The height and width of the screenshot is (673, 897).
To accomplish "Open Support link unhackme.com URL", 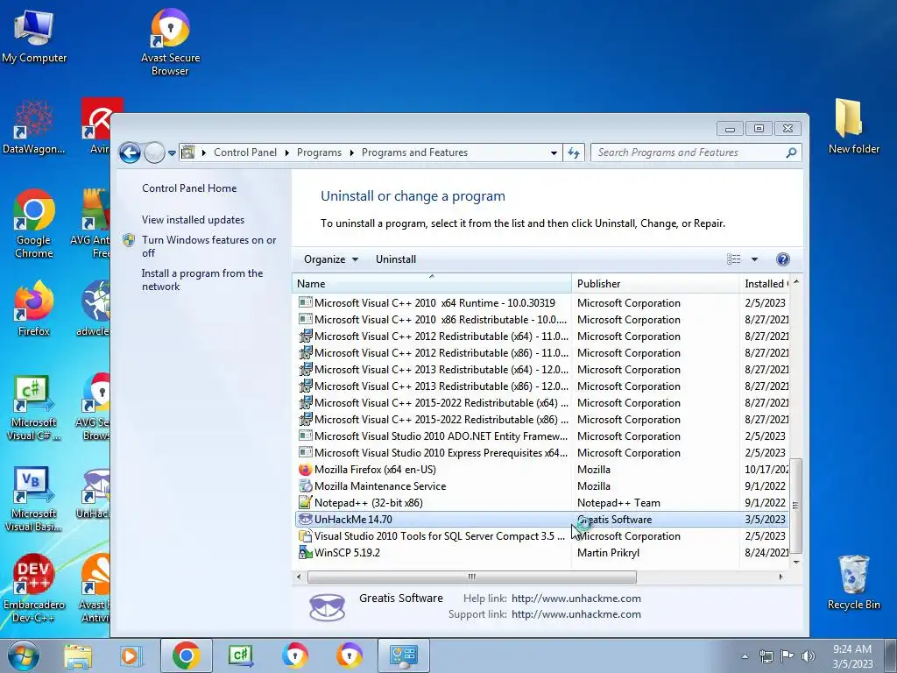I will coord(576,614).
